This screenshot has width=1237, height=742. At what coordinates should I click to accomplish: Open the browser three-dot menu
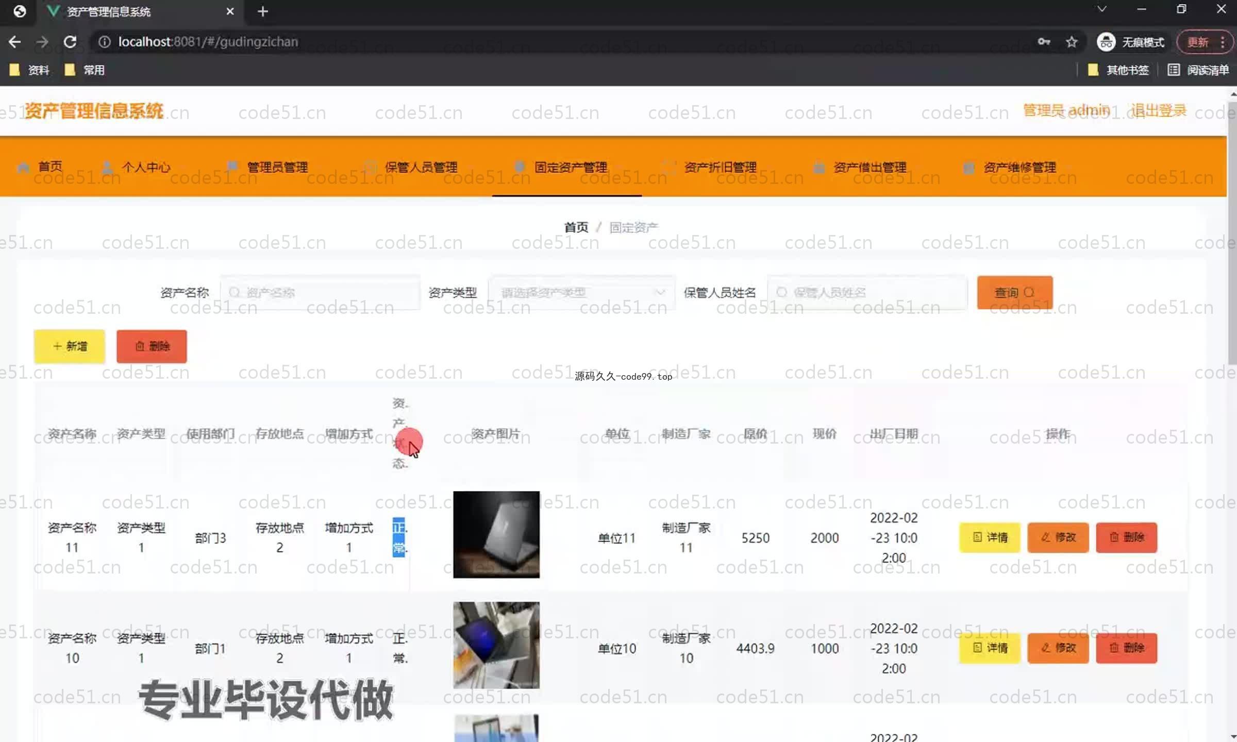pos(1223,42)
